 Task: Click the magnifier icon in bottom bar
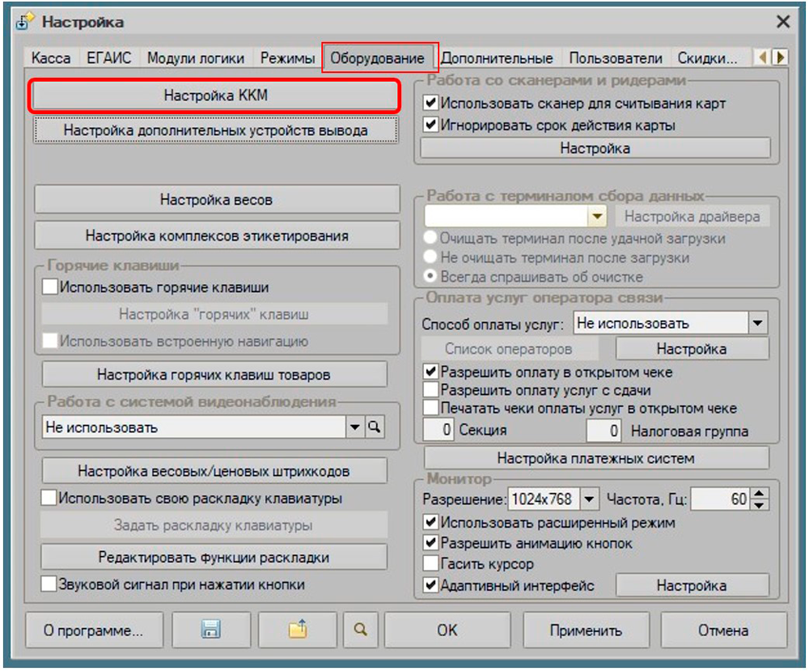pos(359,630)
